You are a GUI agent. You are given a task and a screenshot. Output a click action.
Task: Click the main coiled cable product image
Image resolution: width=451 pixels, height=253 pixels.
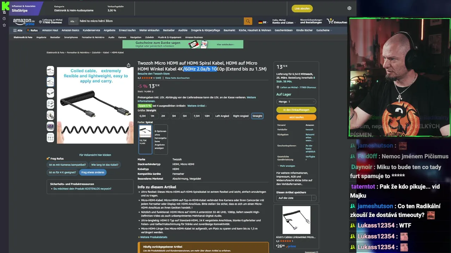95,105
